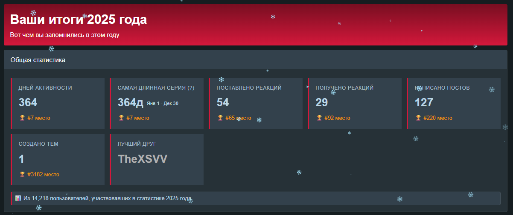Click the Ваши итоги 2025 года heading
Viewport: 513px width, 215px height.
tap(79, 20)
